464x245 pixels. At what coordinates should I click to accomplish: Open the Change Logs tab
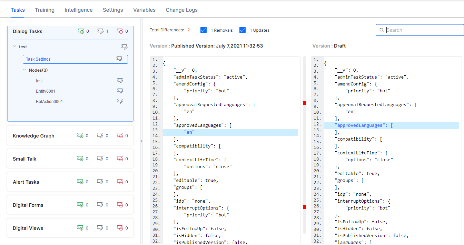click(181, 10)
